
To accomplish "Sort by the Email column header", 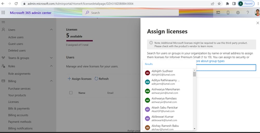I will tap(110, 93).
